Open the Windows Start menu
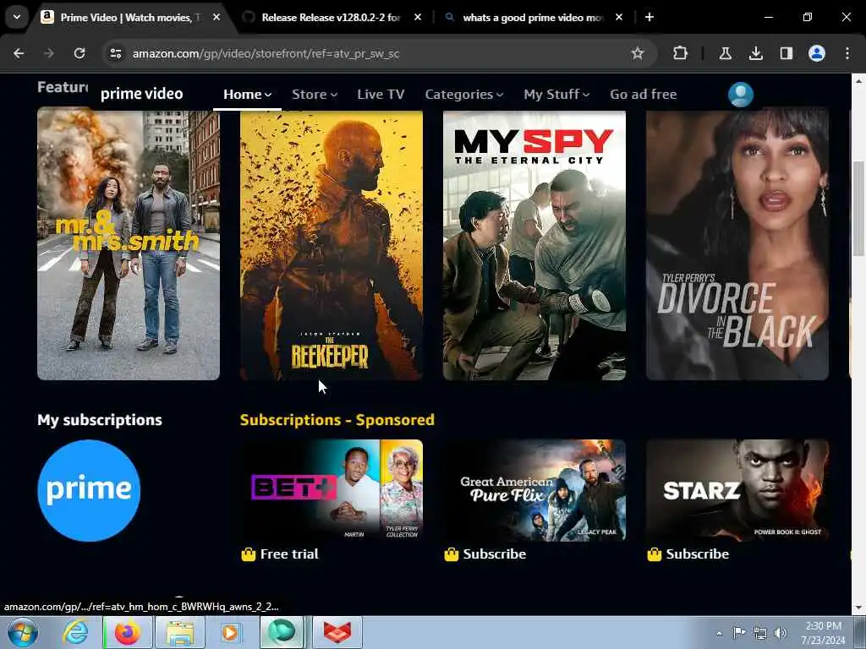Viewport: 866px width, 649px height. pos(22,632)
